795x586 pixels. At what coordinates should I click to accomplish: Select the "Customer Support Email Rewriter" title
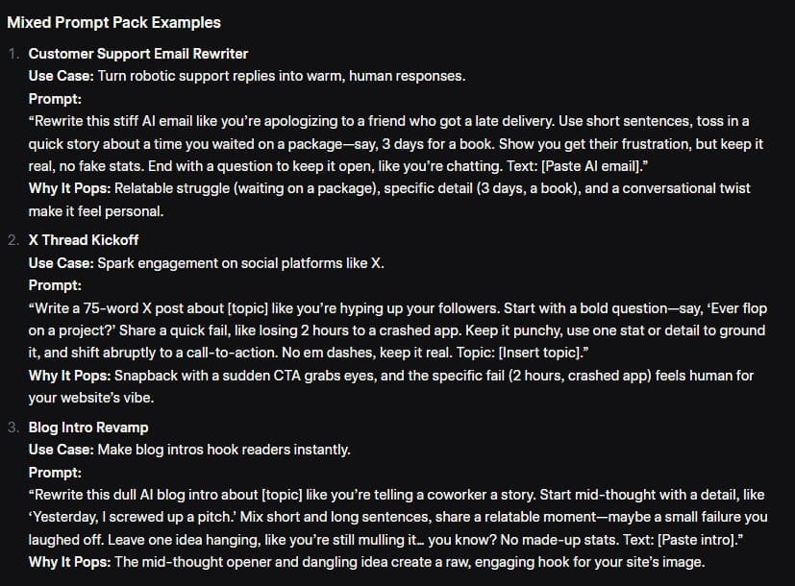pyautogui.click(x=138, y=54)
